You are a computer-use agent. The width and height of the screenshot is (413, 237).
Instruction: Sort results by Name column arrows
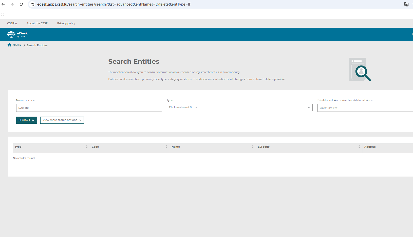coord(253,147)
